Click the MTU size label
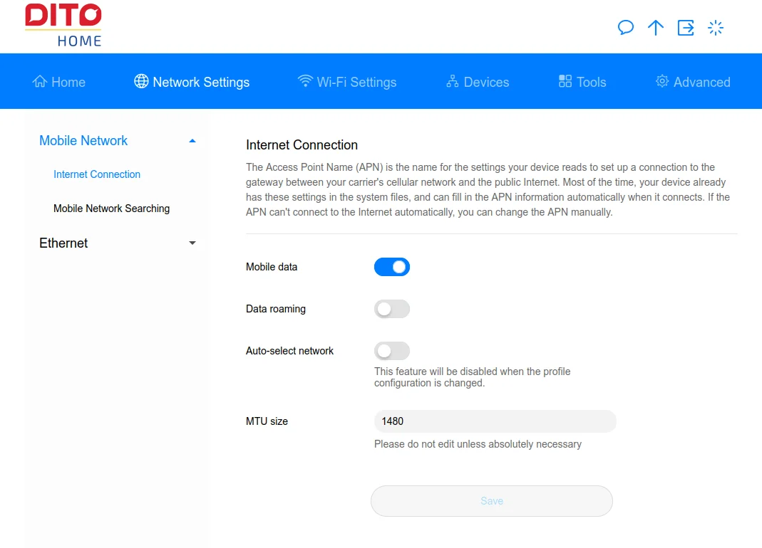 click(267, 421)
